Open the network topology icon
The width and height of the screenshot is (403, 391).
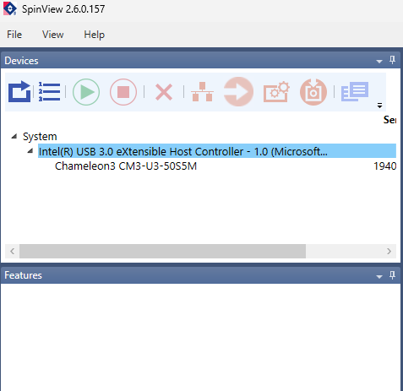click(x=202, y=92)
